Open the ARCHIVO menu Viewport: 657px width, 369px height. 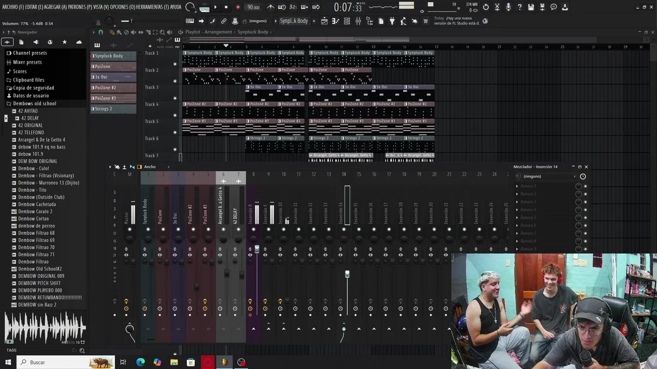[12, 7]
